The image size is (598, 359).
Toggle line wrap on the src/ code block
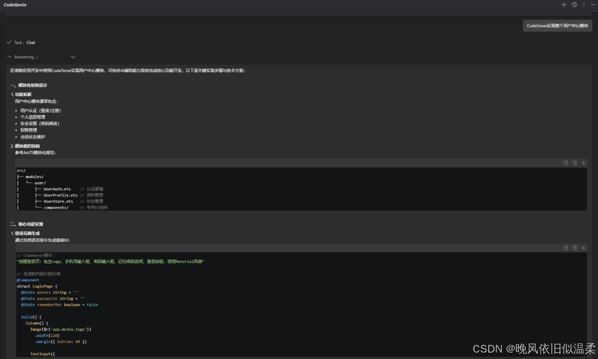(x=574, y=163)
